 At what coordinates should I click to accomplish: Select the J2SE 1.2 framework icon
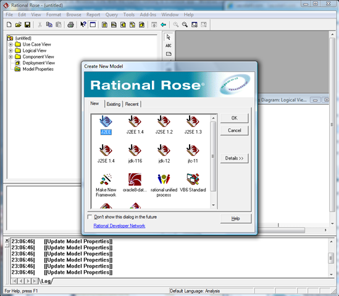[x=164, y=125]
